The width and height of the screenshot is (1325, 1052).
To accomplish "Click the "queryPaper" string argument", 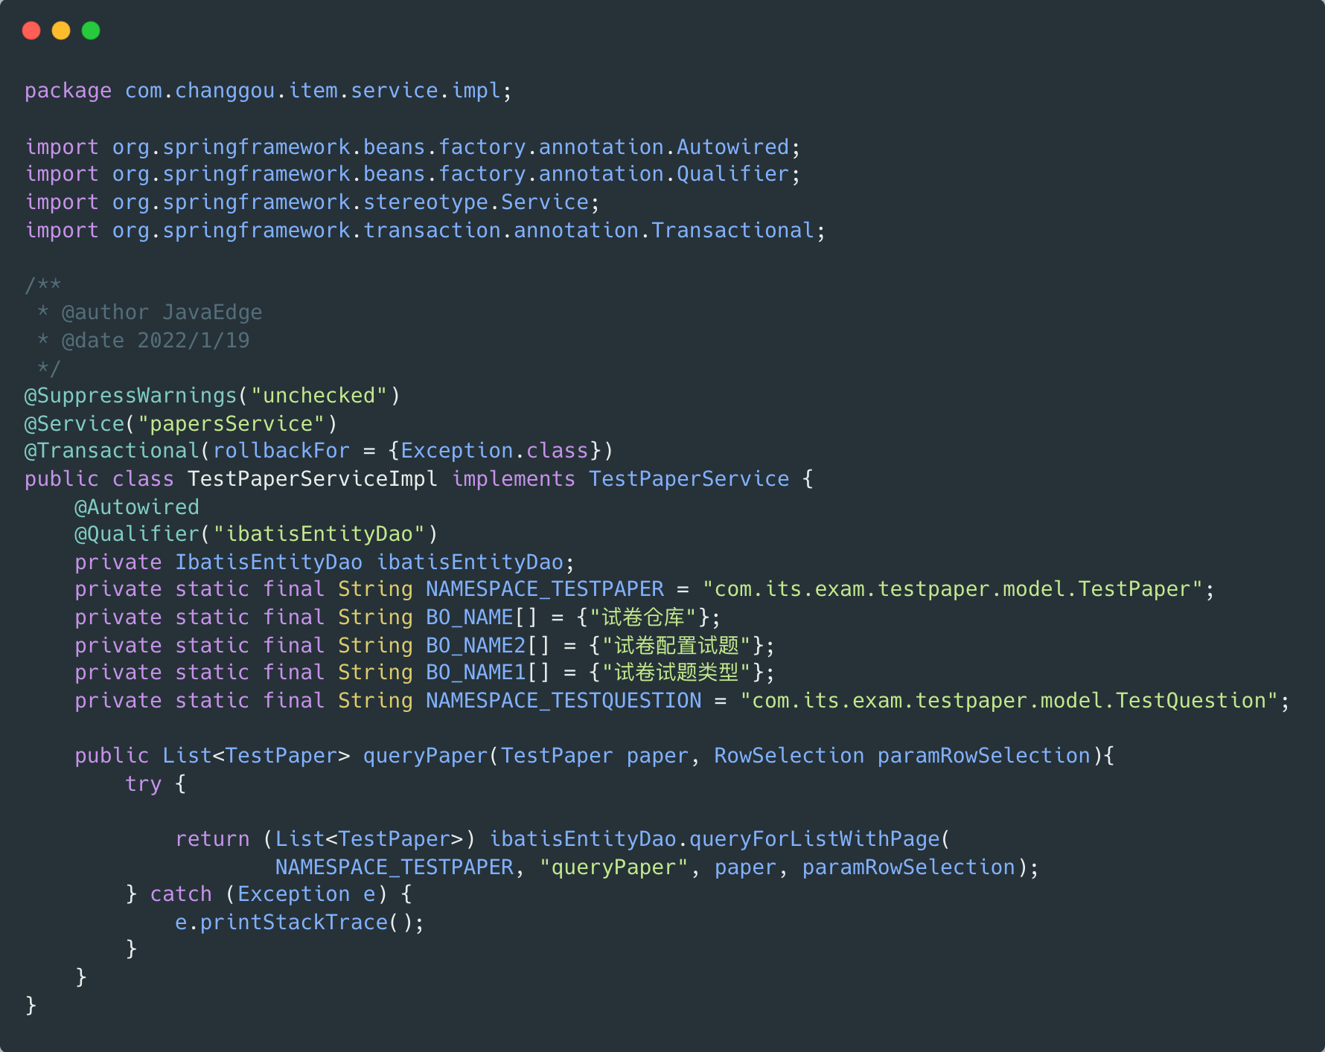I will pos(614,867).
